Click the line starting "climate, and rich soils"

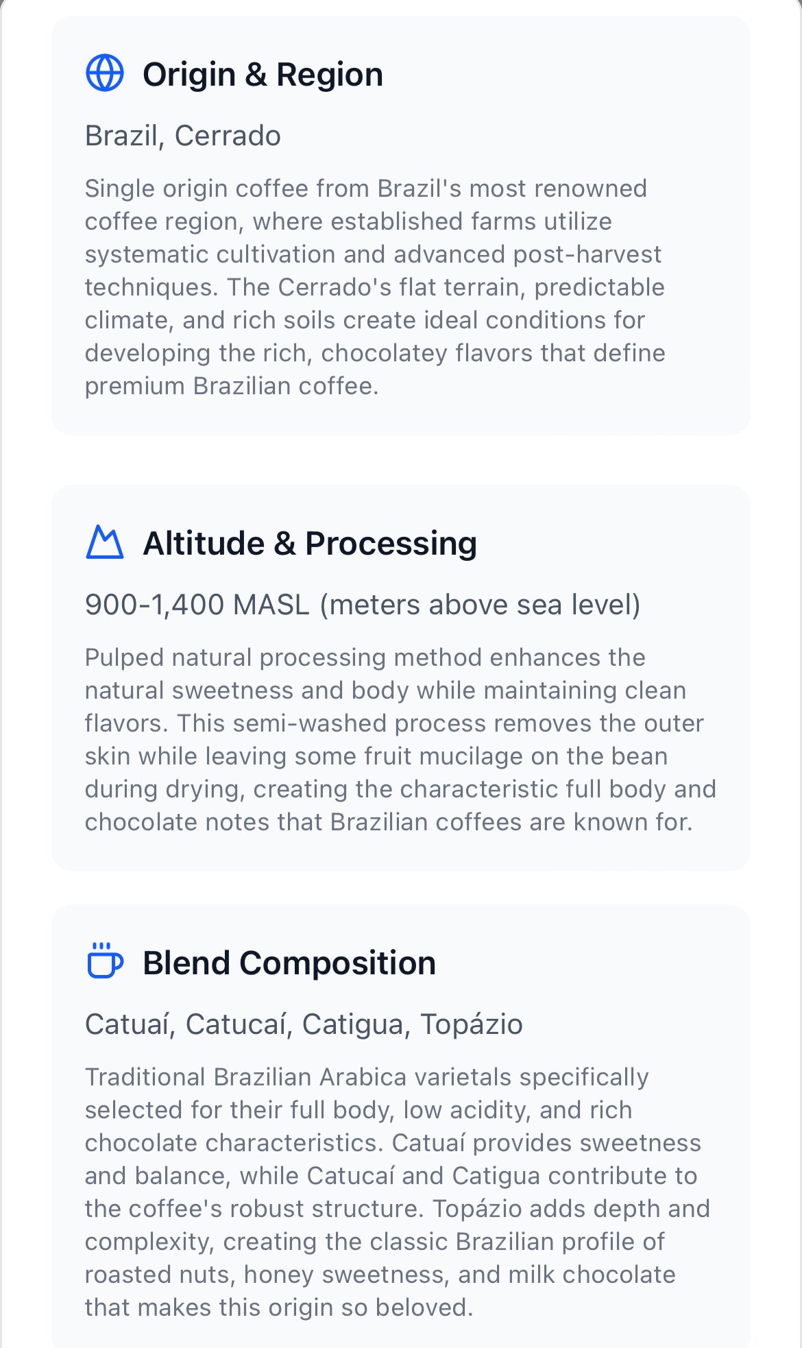click(365, 320)
